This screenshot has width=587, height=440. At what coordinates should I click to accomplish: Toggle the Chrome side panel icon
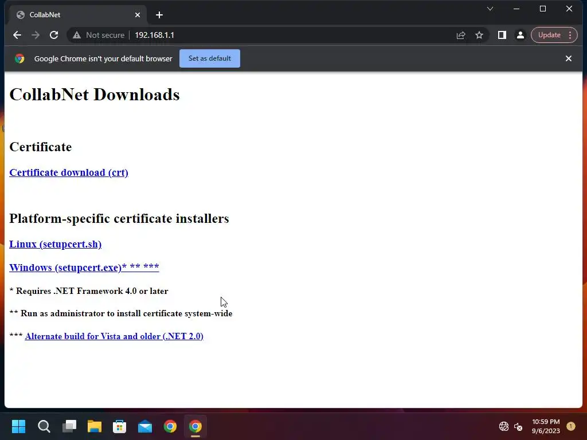click(x=502, y=35)
